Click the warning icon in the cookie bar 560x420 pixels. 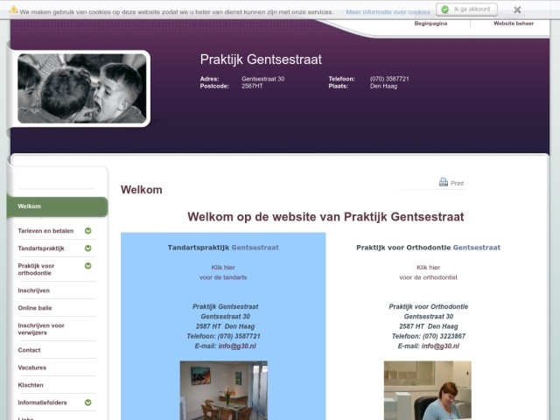coord(13,10)
